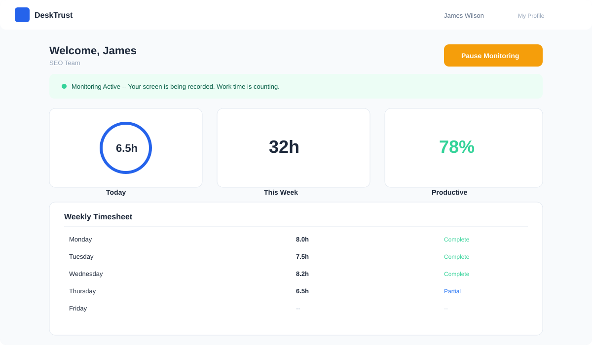The height and width of the screenshot is (345, 592).
Task: Click the DeskTrust brand name
Action: 53,15
